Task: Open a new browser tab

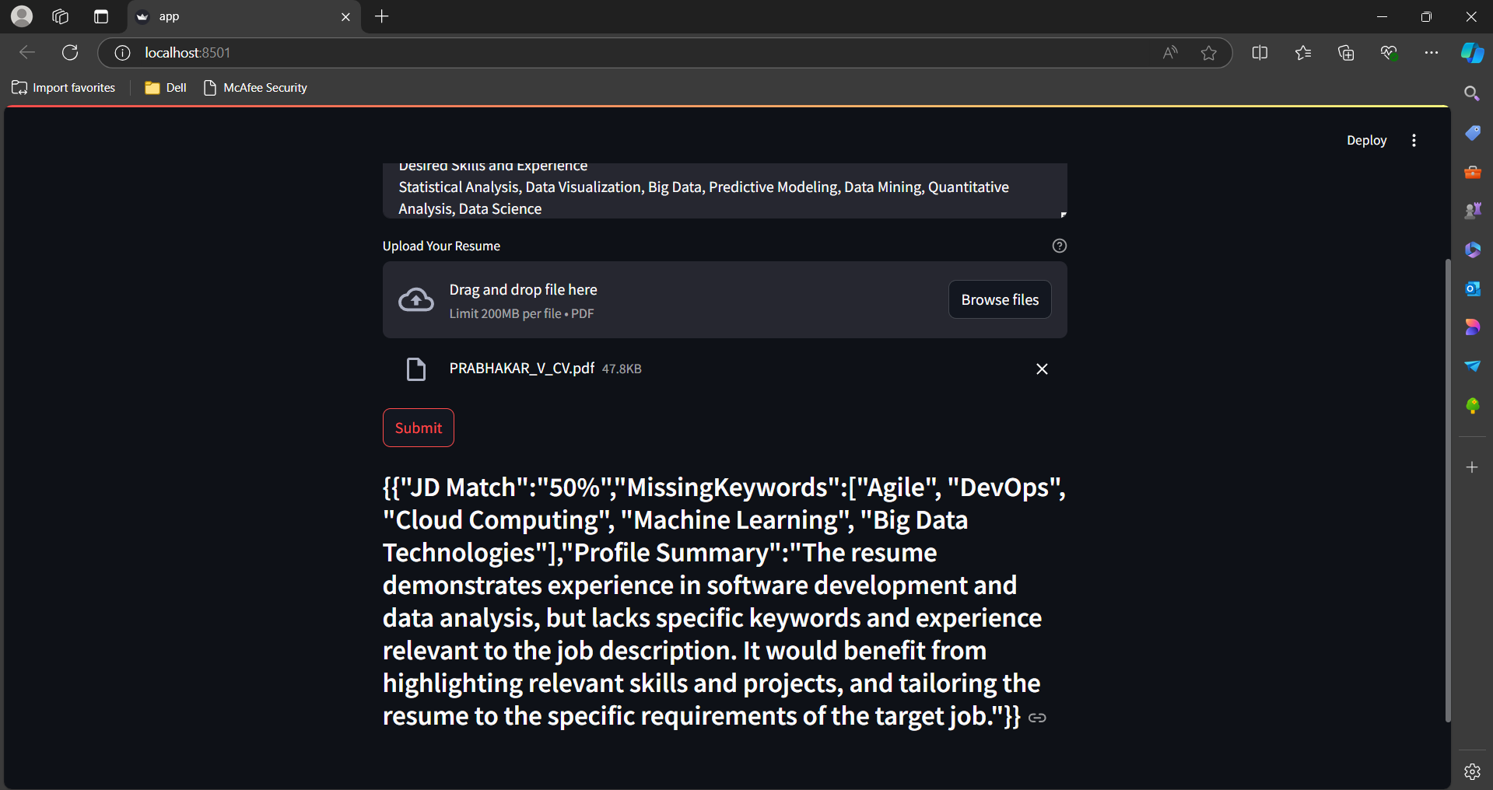Action: 381,16
